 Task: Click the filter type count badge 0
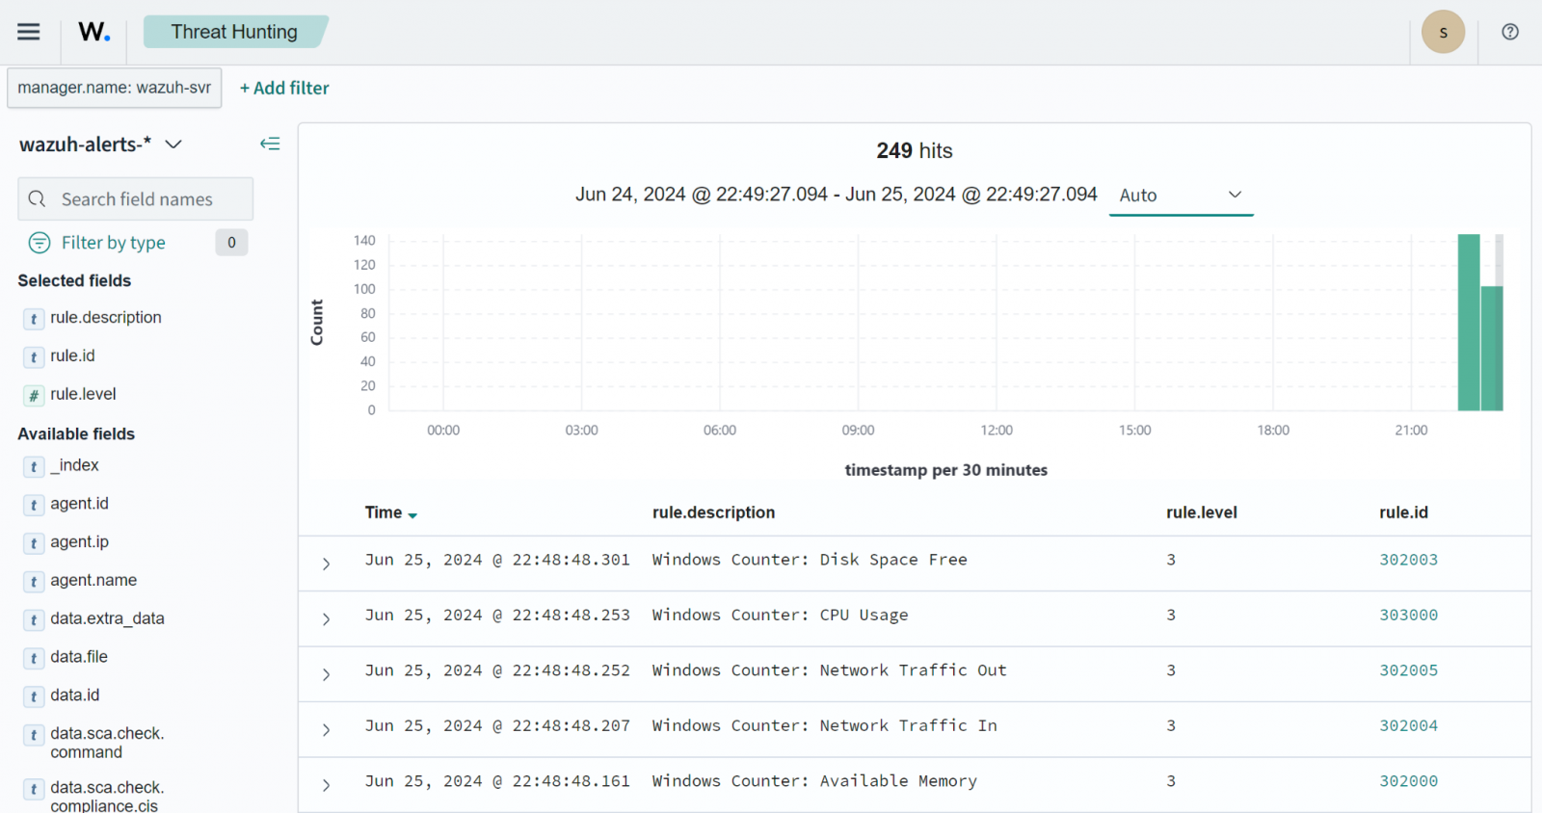231,243
